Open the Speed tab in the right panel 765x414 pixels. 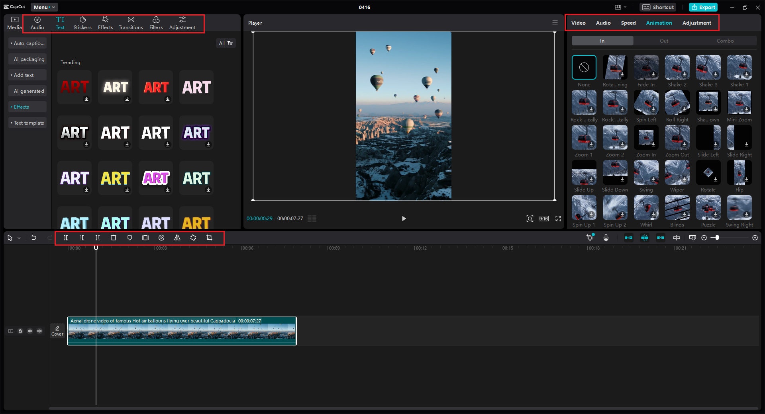click(628, 23)
